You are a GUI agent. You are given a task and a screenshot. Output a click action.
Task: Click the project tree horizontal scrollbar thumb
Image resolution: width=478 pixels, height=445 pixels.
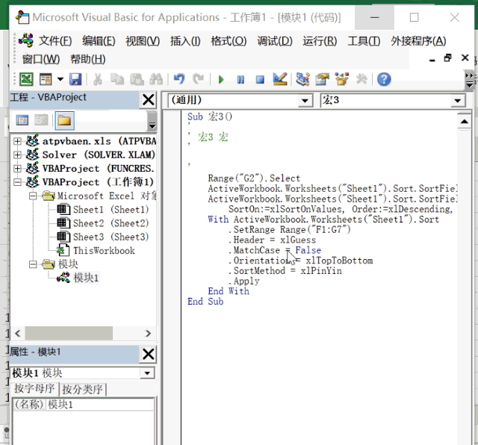pyautogui.click(x=69, y=333)
